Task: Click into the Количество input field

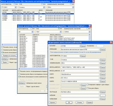Action: 100,46
